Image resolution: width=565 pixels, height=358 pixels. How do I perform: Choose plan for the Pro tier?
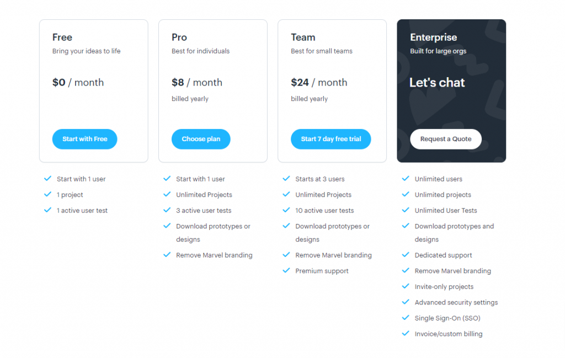click(x=201, y=139)
